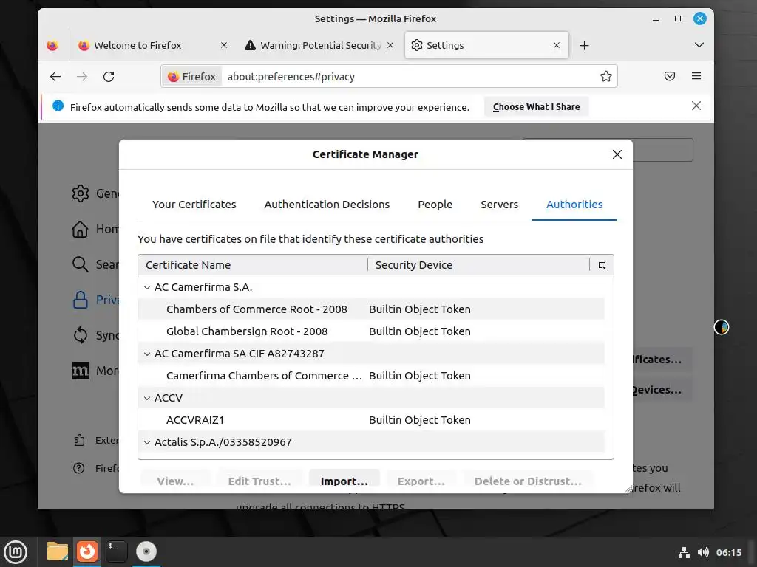Click Choose What I Share button

pyautogui.click(x=536, y=106)
